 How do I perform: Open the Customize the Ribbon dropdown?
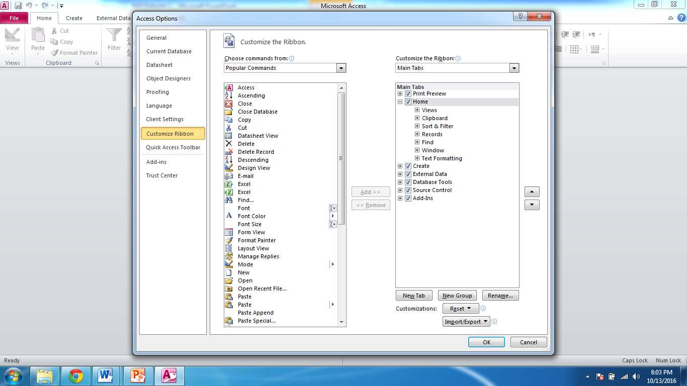tap(513, 68)
